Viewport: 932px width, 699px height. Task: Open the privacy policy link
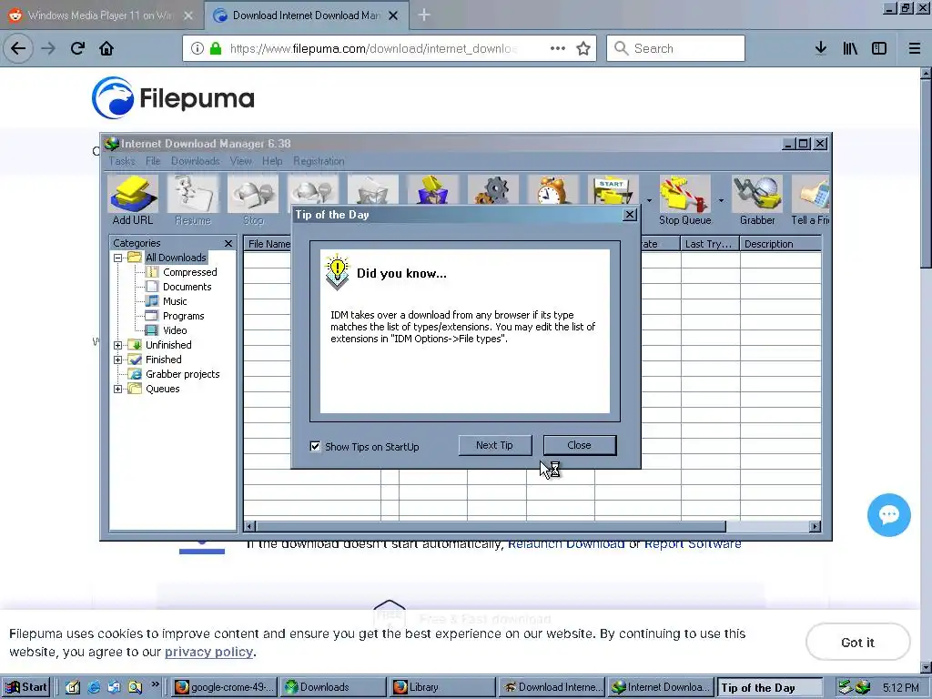coord(208,652)
